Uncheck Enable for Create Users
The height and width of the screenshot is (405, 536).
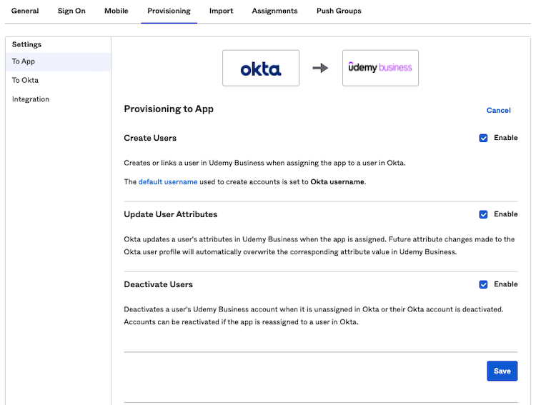click(484, 138)
